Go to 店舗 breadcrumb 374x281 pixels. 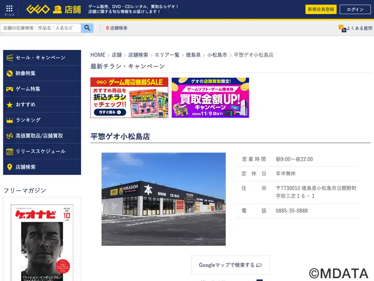117,55
